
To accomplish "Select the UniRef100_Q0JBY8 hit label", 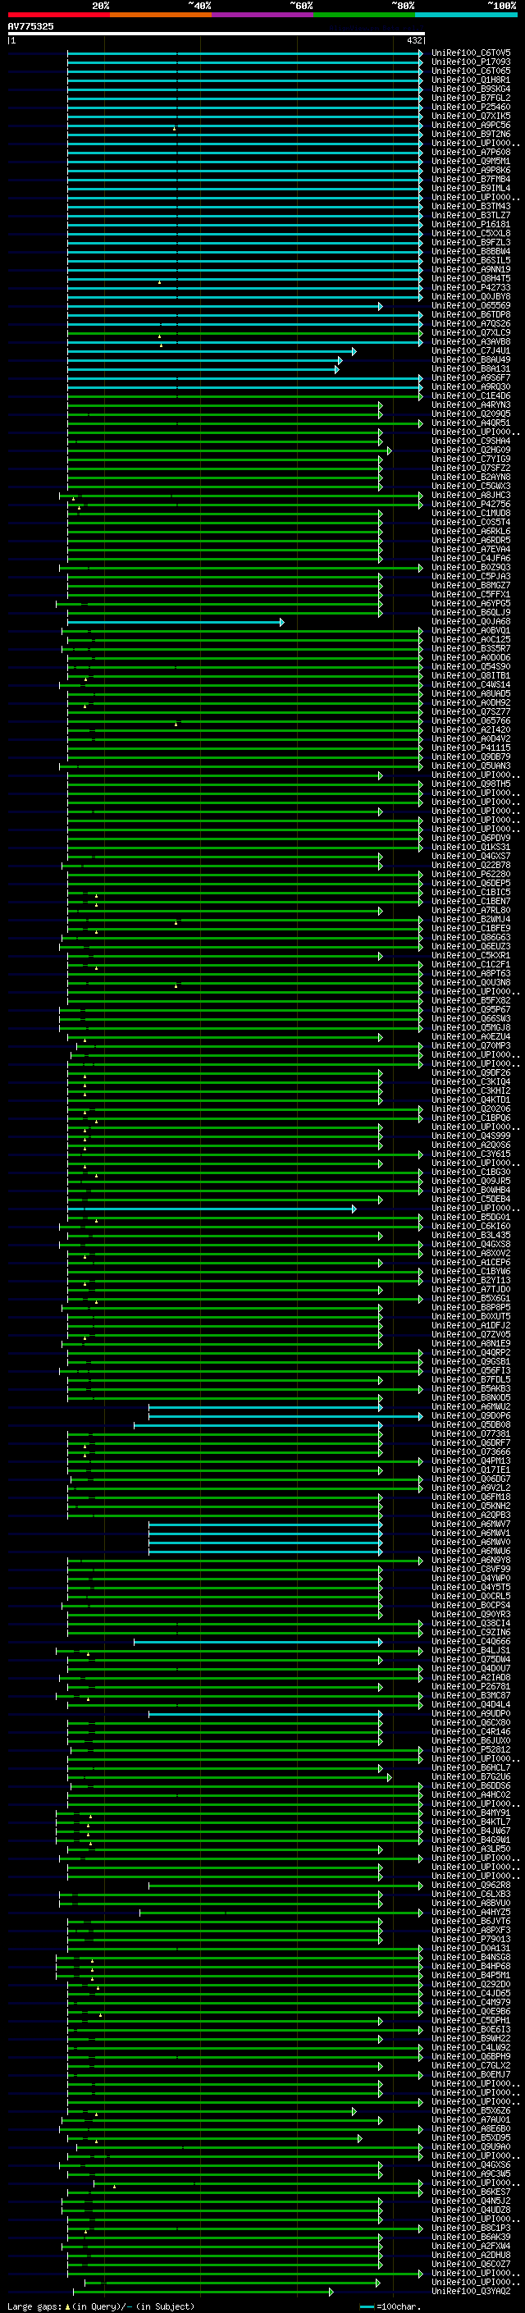I will pos(471,296).
